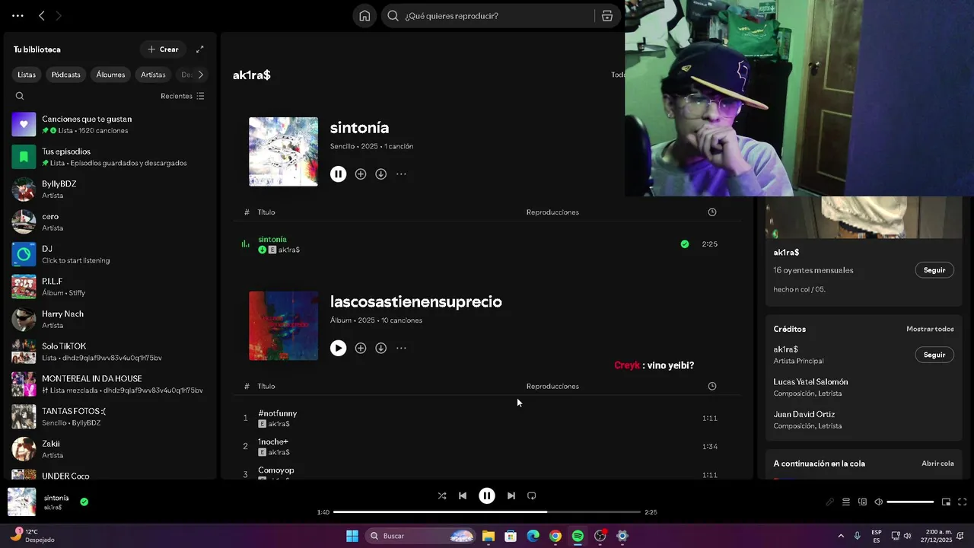The image size is (974, 548).
Task: Add sintonía single to library (plus icon)
Action: point(361,174)
